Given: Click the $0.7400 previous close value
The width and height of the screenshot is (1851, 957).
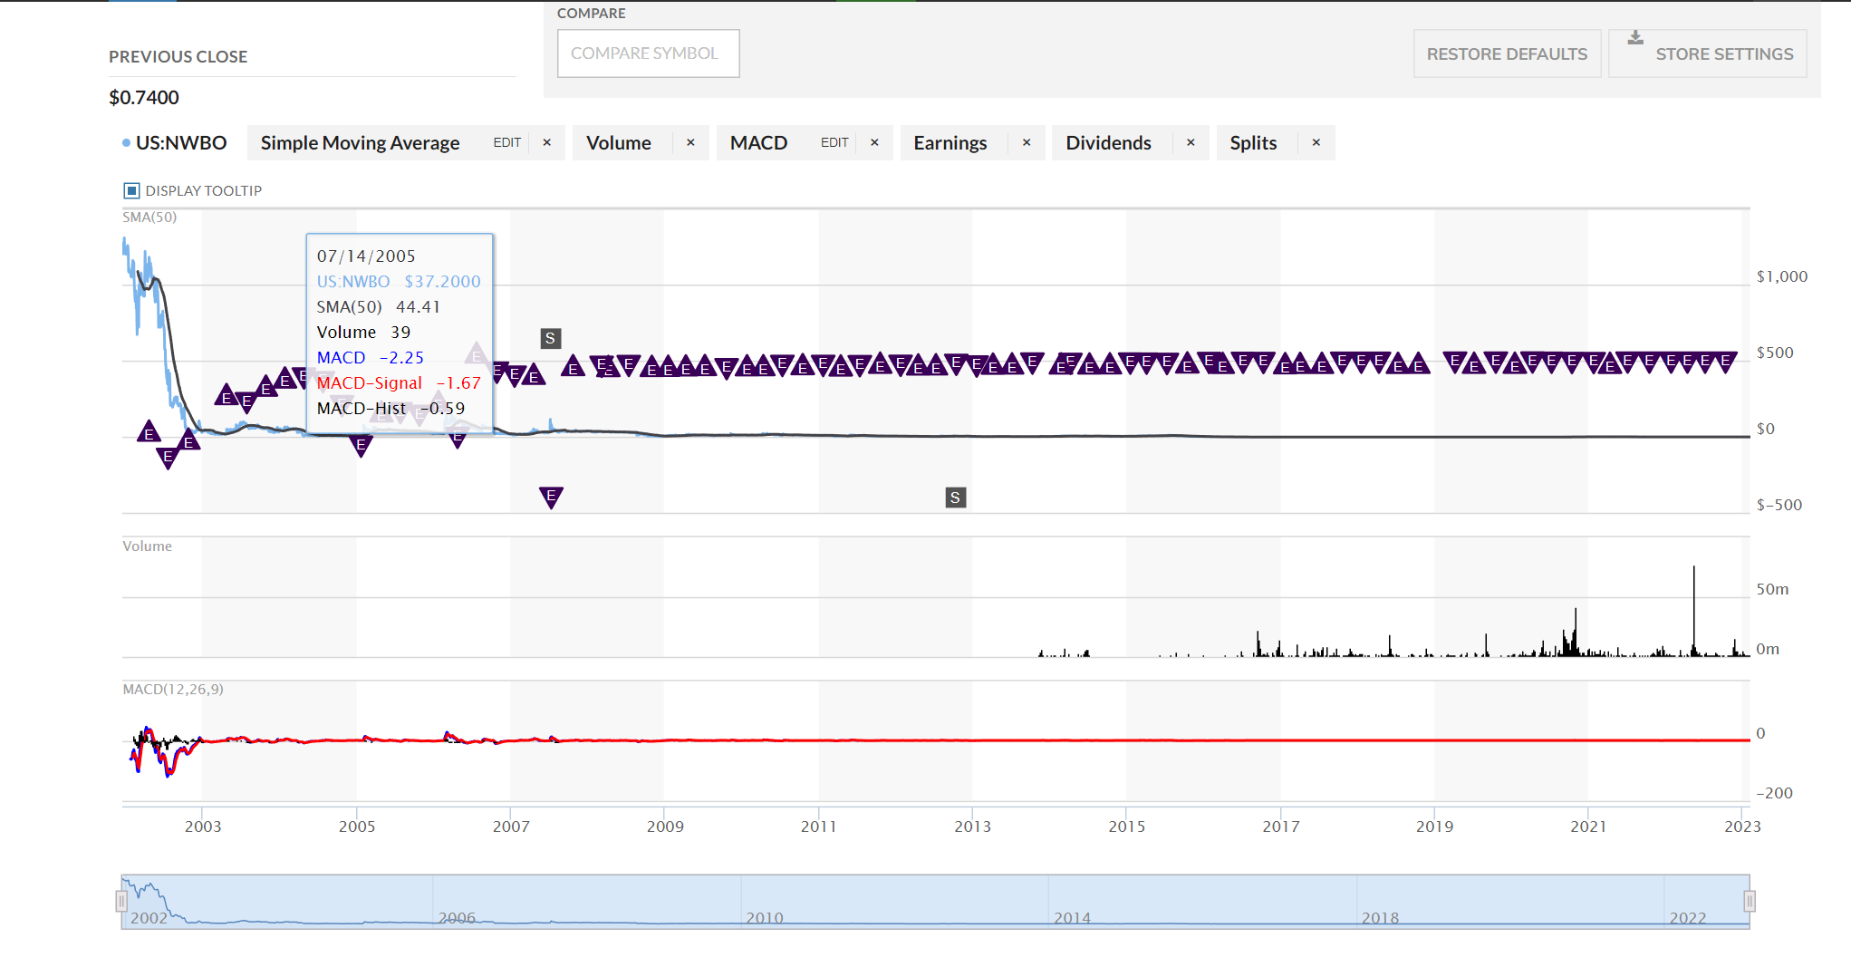Looking at the screenshot, I should pos(144,97).
